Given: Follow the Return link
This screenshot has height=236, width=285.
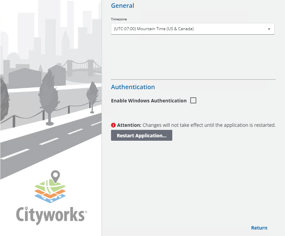Looking at the screenshot, I should click(x=259, y=228).
